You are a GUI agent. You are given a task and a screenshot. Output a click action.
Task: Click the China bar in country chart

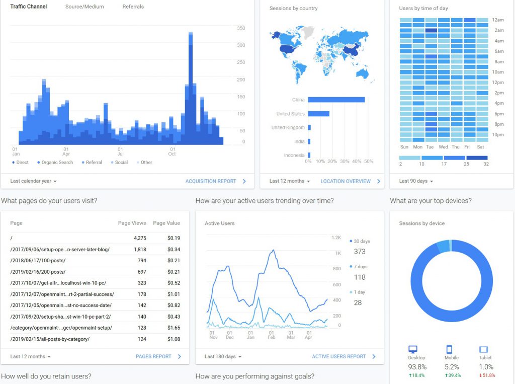(x=336, y=100)
